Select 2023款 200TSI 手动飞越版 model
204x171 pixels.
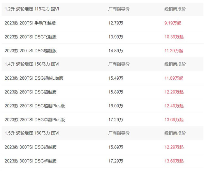30,23
